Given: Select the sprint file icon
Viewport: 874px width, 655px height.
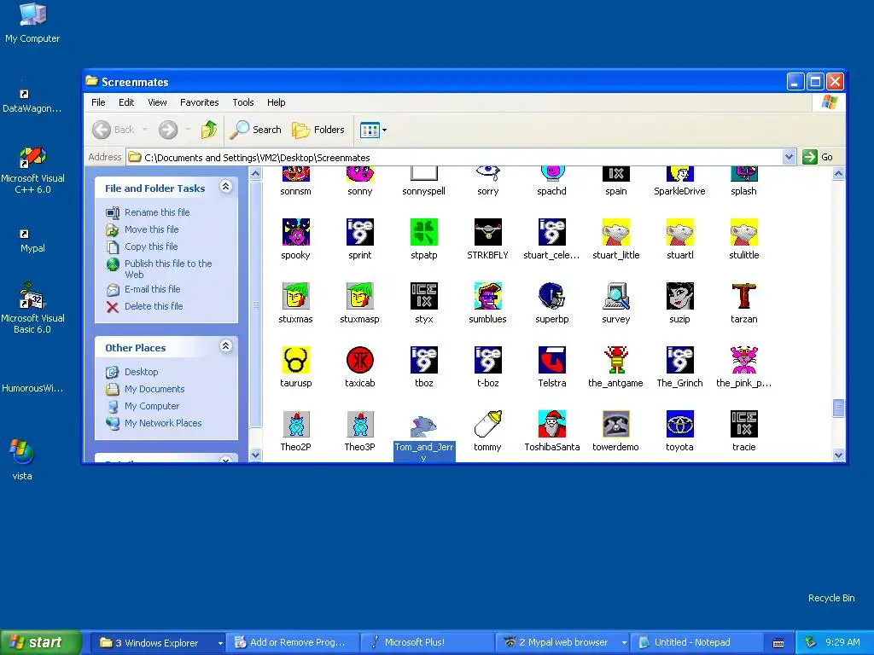Looking at the screenshot, I should click(359, 232).
